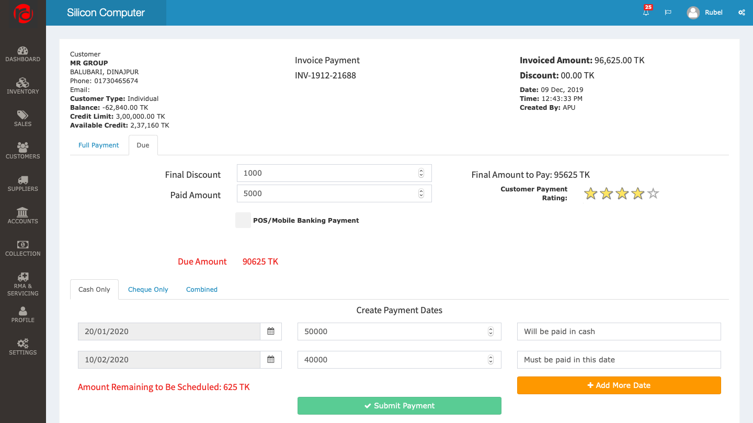Click the 'Will be paid in cash' note field
This screenshot has height=423, width=753.
pyautogui.click(x=619, y=331)
